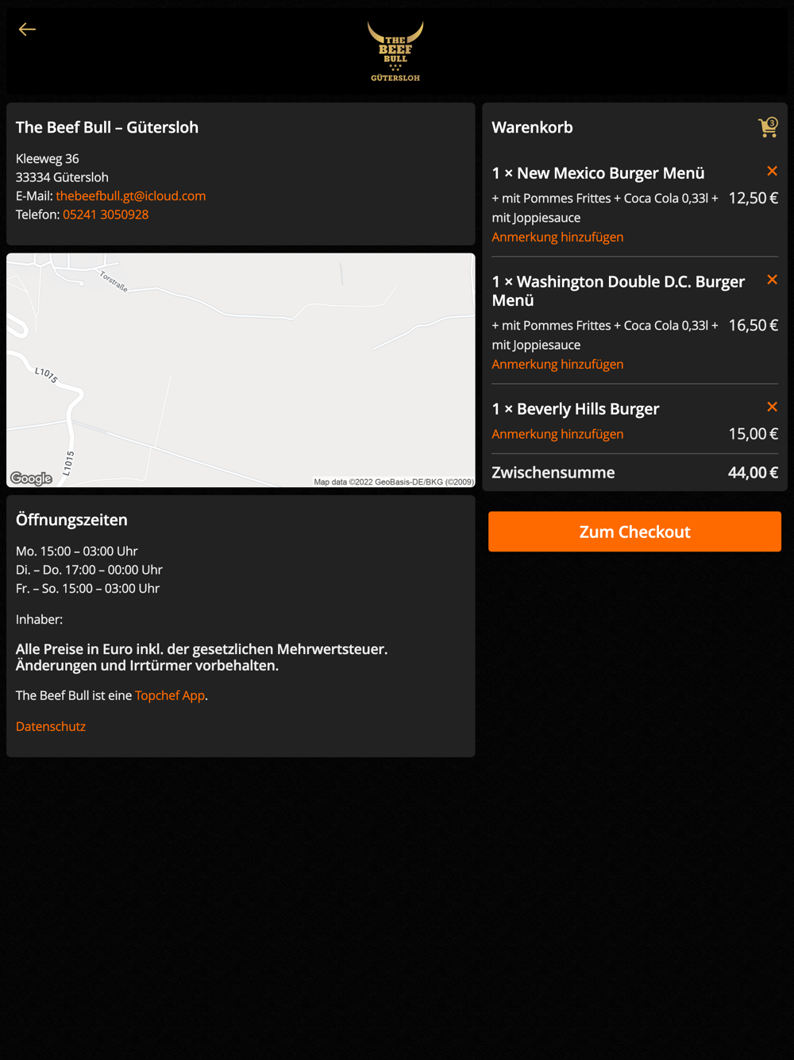Proceed with Zum Checkout button
This screenshot has height=1060, width=794.
634,532
